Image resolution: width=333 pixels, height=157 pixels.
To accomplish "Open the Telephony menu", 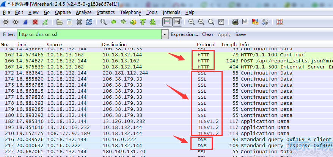I will coord(130,12).
